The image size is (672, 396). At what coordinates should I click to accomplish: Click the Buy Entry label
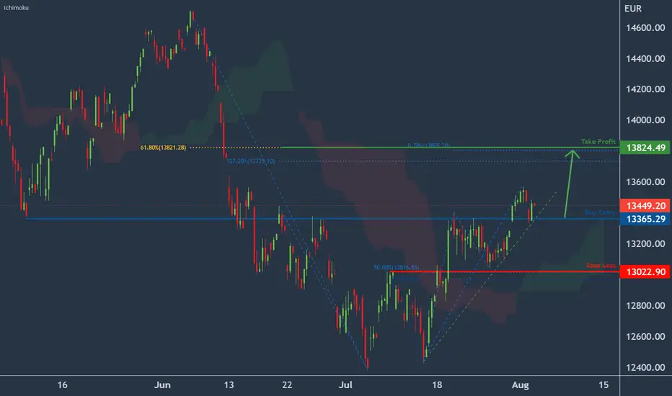(x=601, y=213)
